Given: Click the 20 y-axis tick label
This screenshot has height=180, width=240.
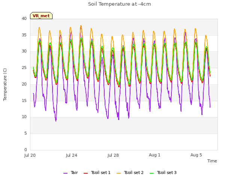Looking at the screenshot, I should (24, 84).
